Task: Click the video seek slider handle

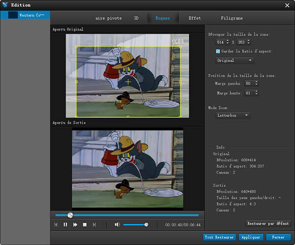Action: [70, 215]
